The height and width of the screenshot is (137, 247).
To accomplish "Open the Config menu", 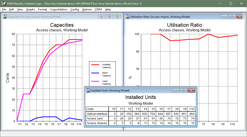I will pyautogui.click(x=75, y=9).
